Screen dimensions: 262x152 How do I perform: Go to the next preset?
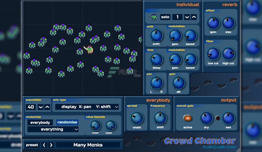pyautogui.click(x=51, y=145)
